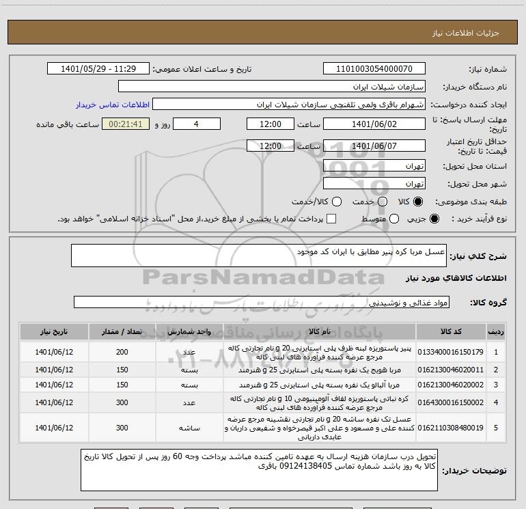Click the مربا هویج item name

pyautogui.click(x=320, y=370)
